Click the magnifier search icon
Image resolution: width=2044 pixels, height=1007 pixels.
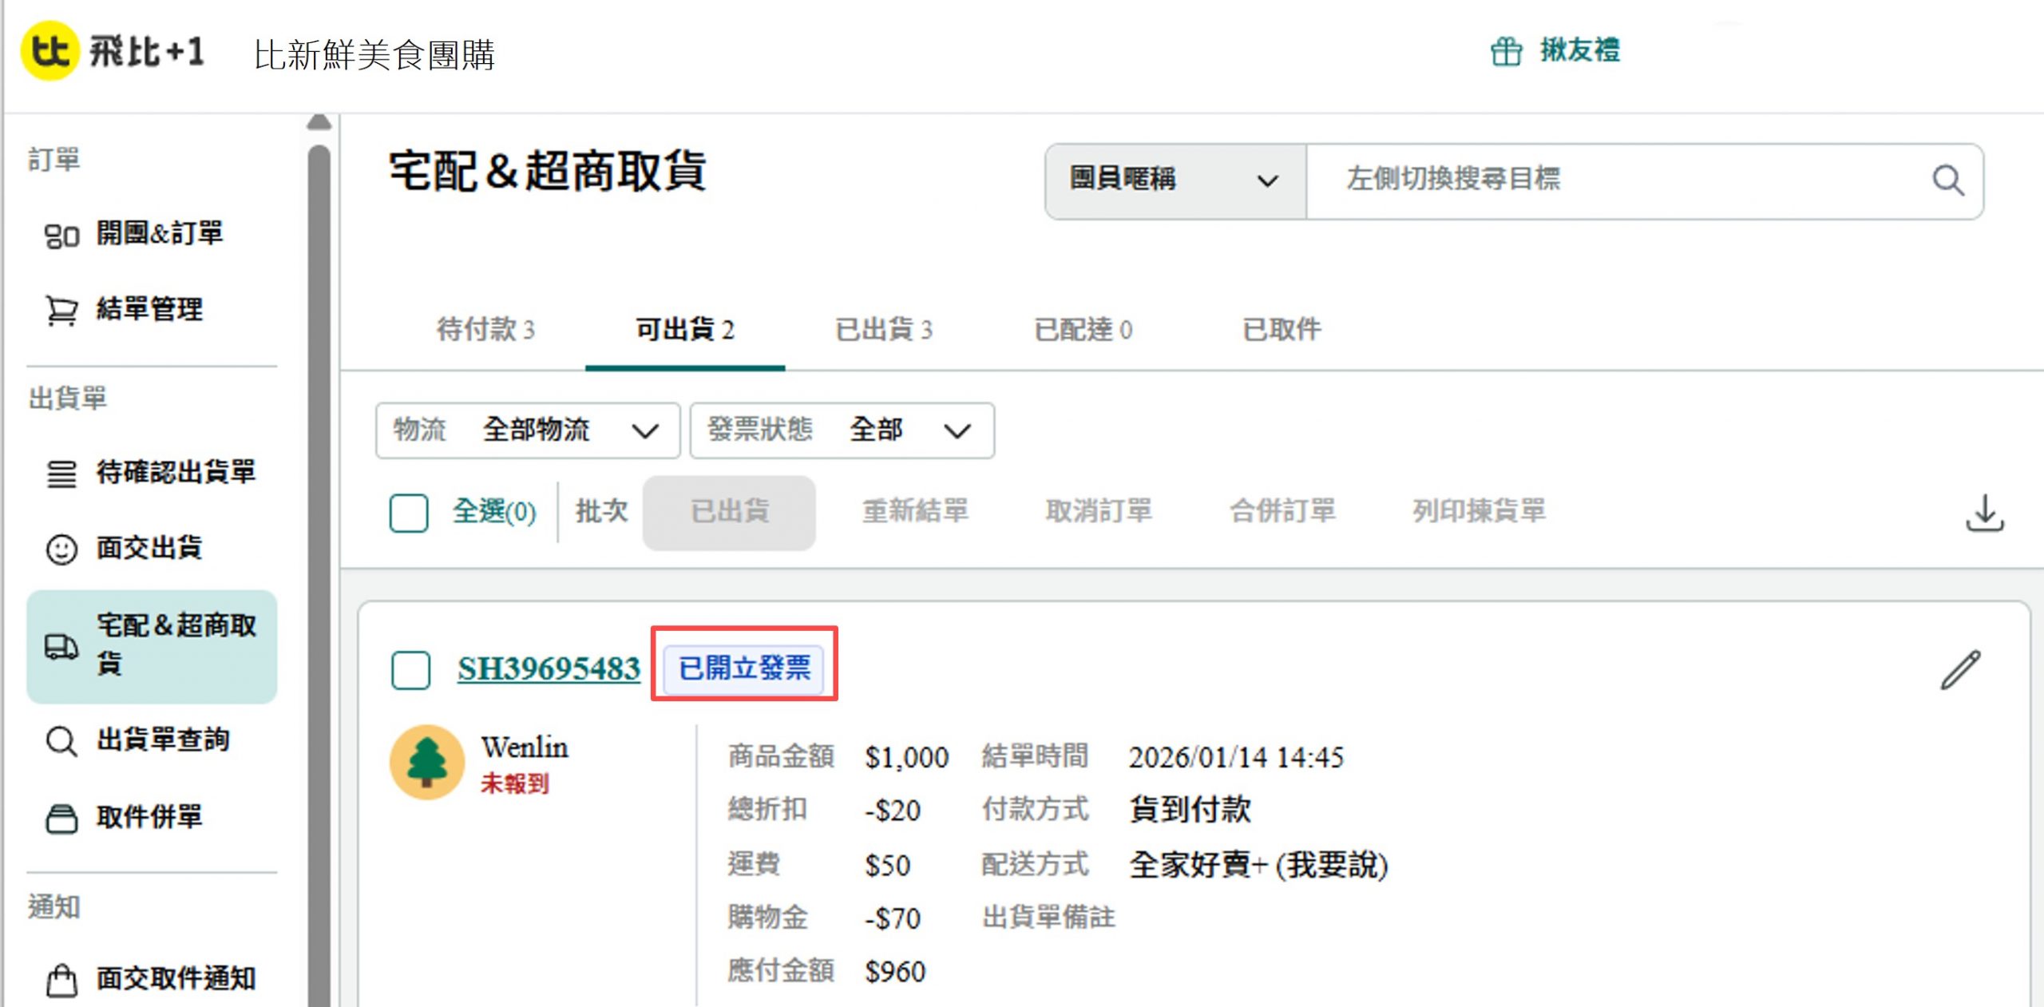1947,180
